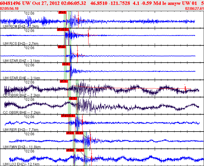204x166 pixels.
Task: Click the coda duration marker on LO2 trace
Action: (x=91, y=157)
